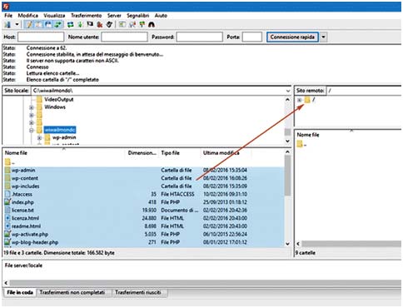The width and height of the screenshot is (403, 308).
Task: Click the index.php file icon
Action: [7, 202]
